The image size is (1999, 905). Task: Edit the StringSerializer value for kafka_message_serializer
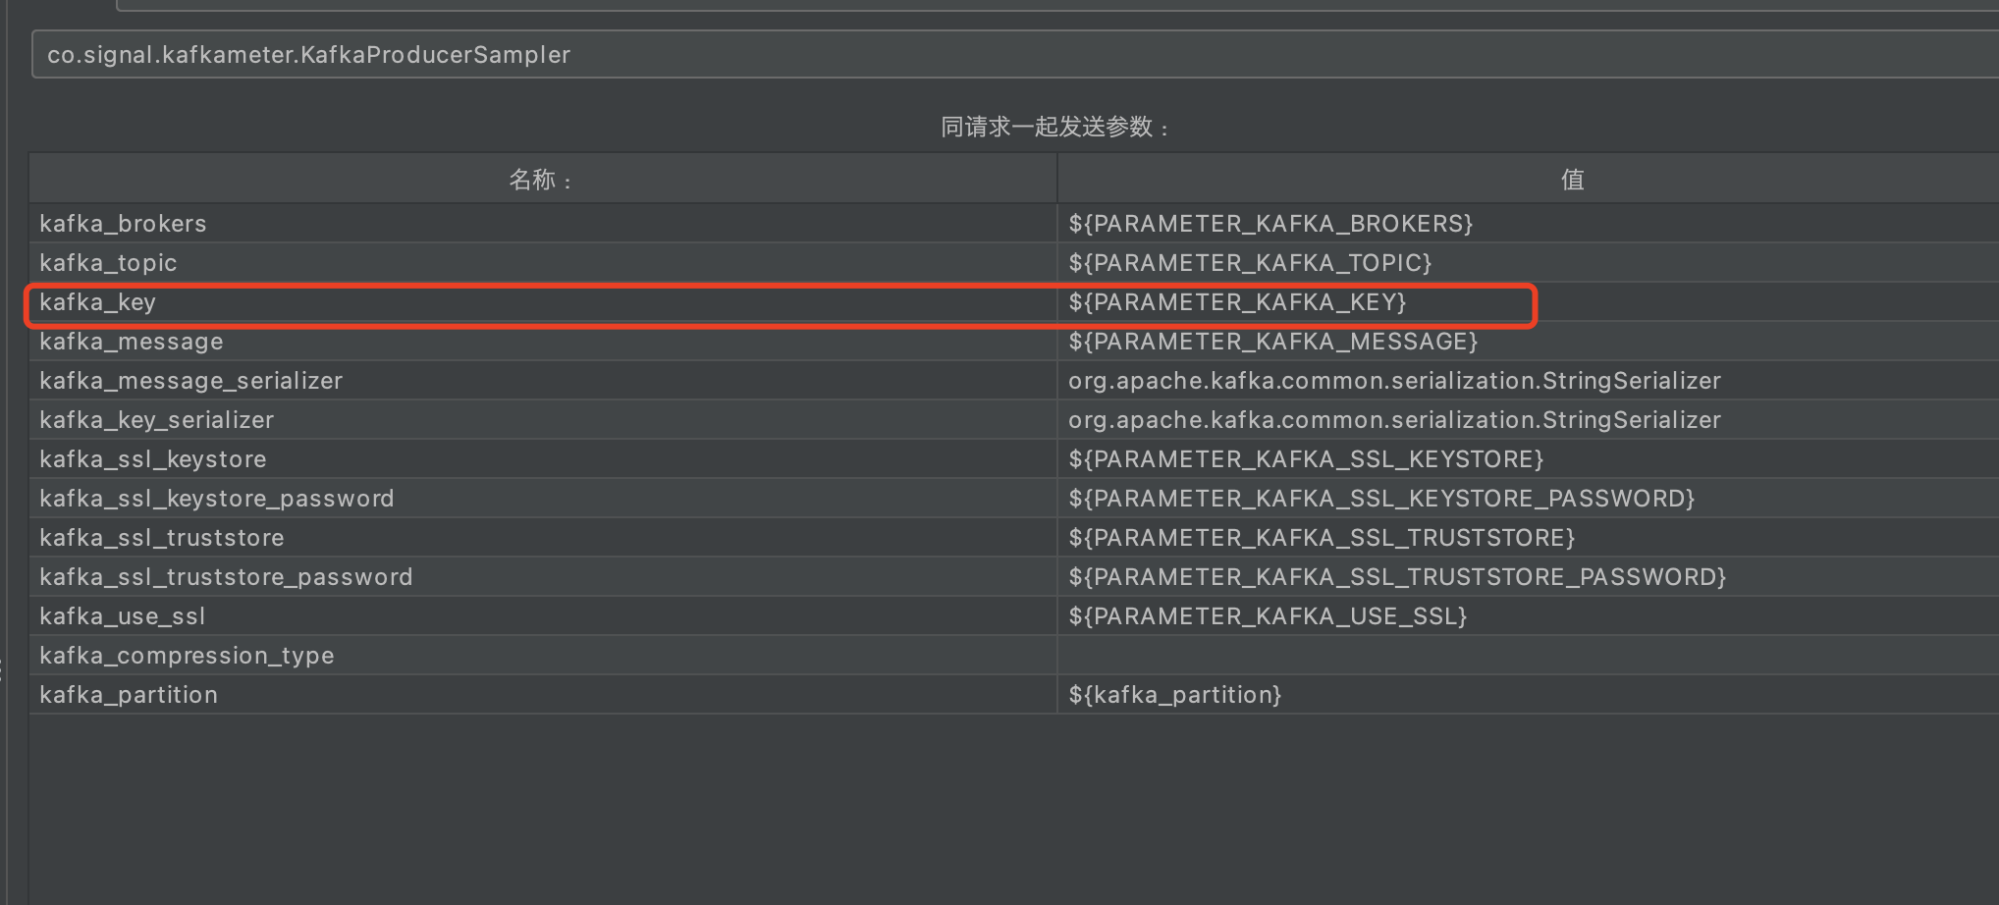point(1528,381)
